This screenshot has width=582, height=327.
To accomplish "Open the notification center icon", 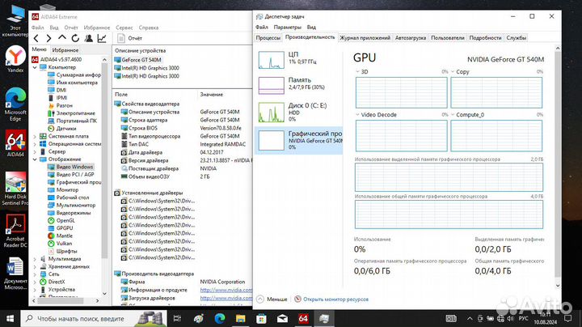I will tap(568, 318).
